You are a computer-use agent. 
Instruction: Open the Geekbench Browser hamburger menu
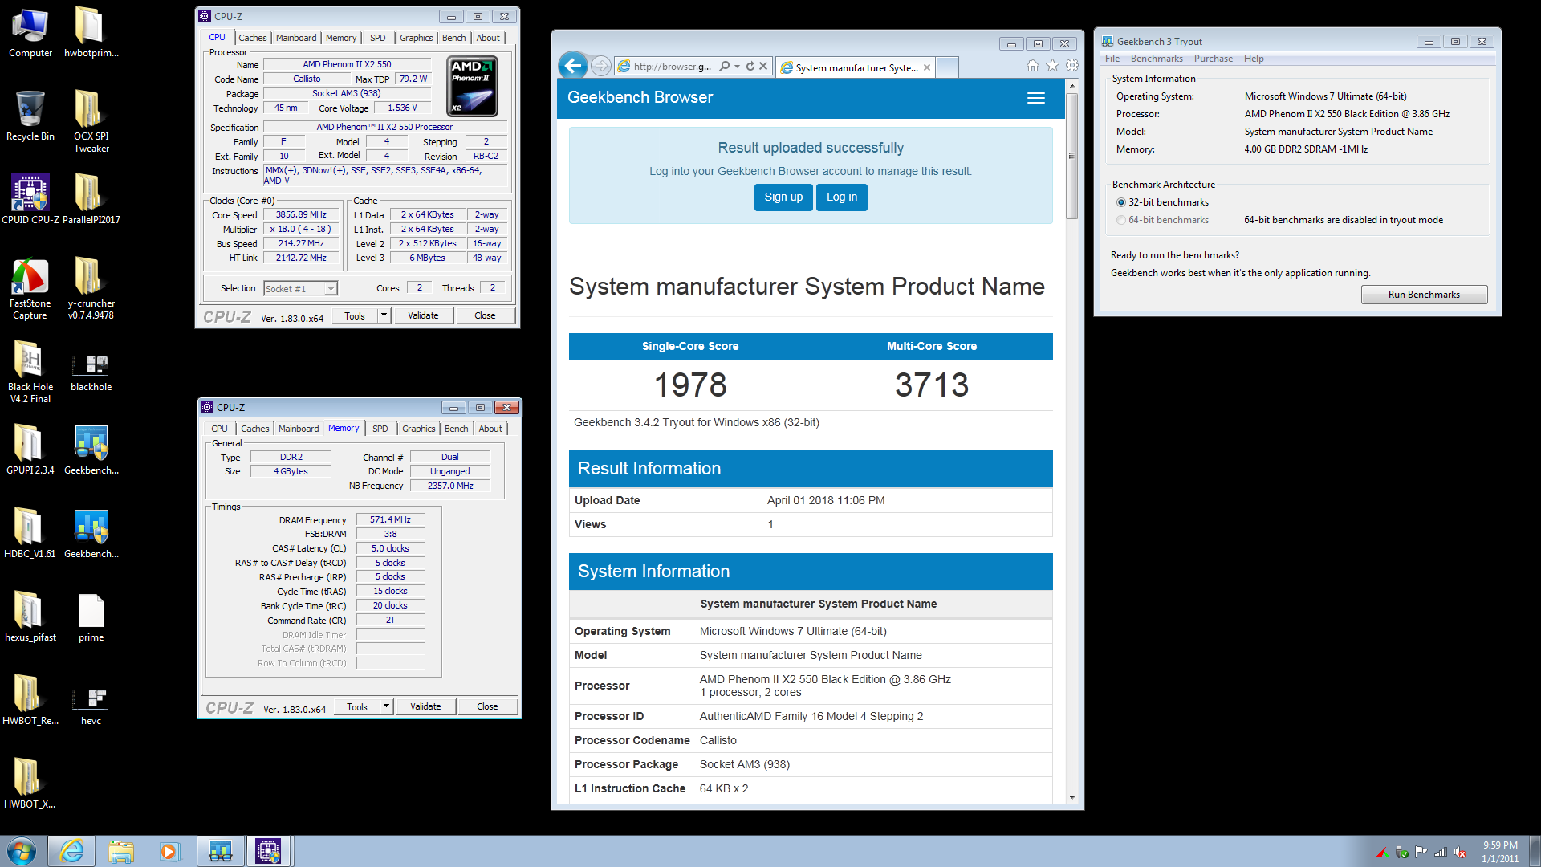point(1036,98)
